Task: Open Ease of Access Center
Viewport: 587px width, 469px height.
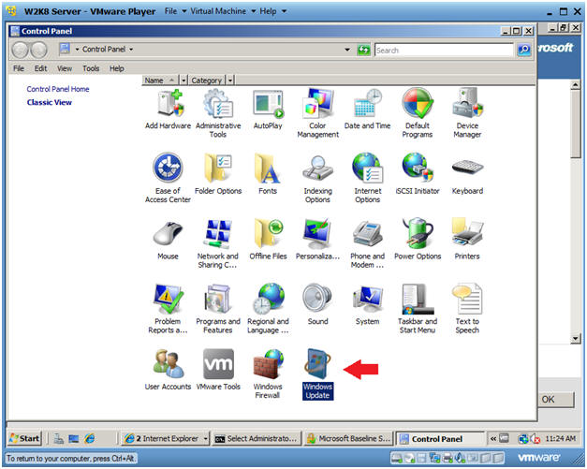Action: [168, 178]
